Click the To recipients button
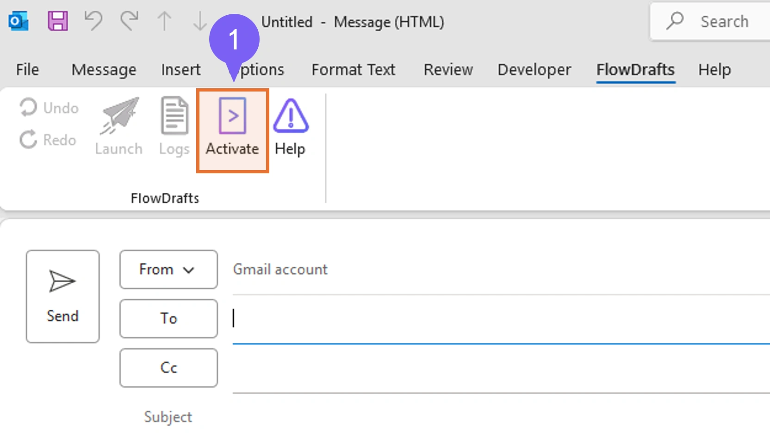Viewport: 770px width, 440px height. (x=168, y=318)
